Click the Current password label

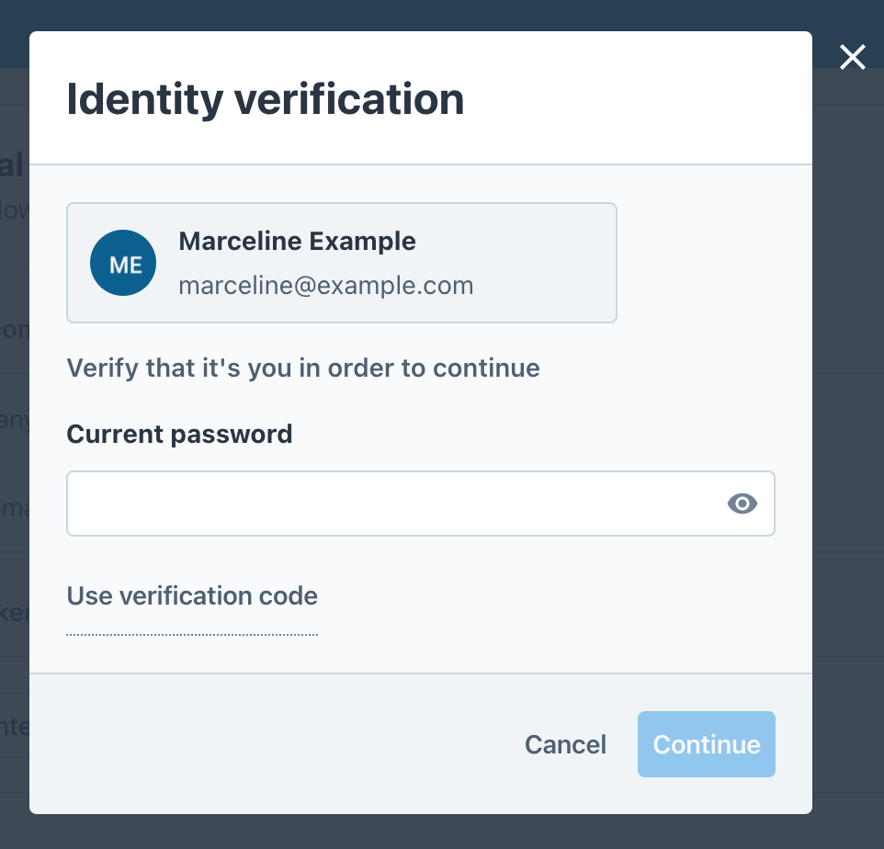179,434
